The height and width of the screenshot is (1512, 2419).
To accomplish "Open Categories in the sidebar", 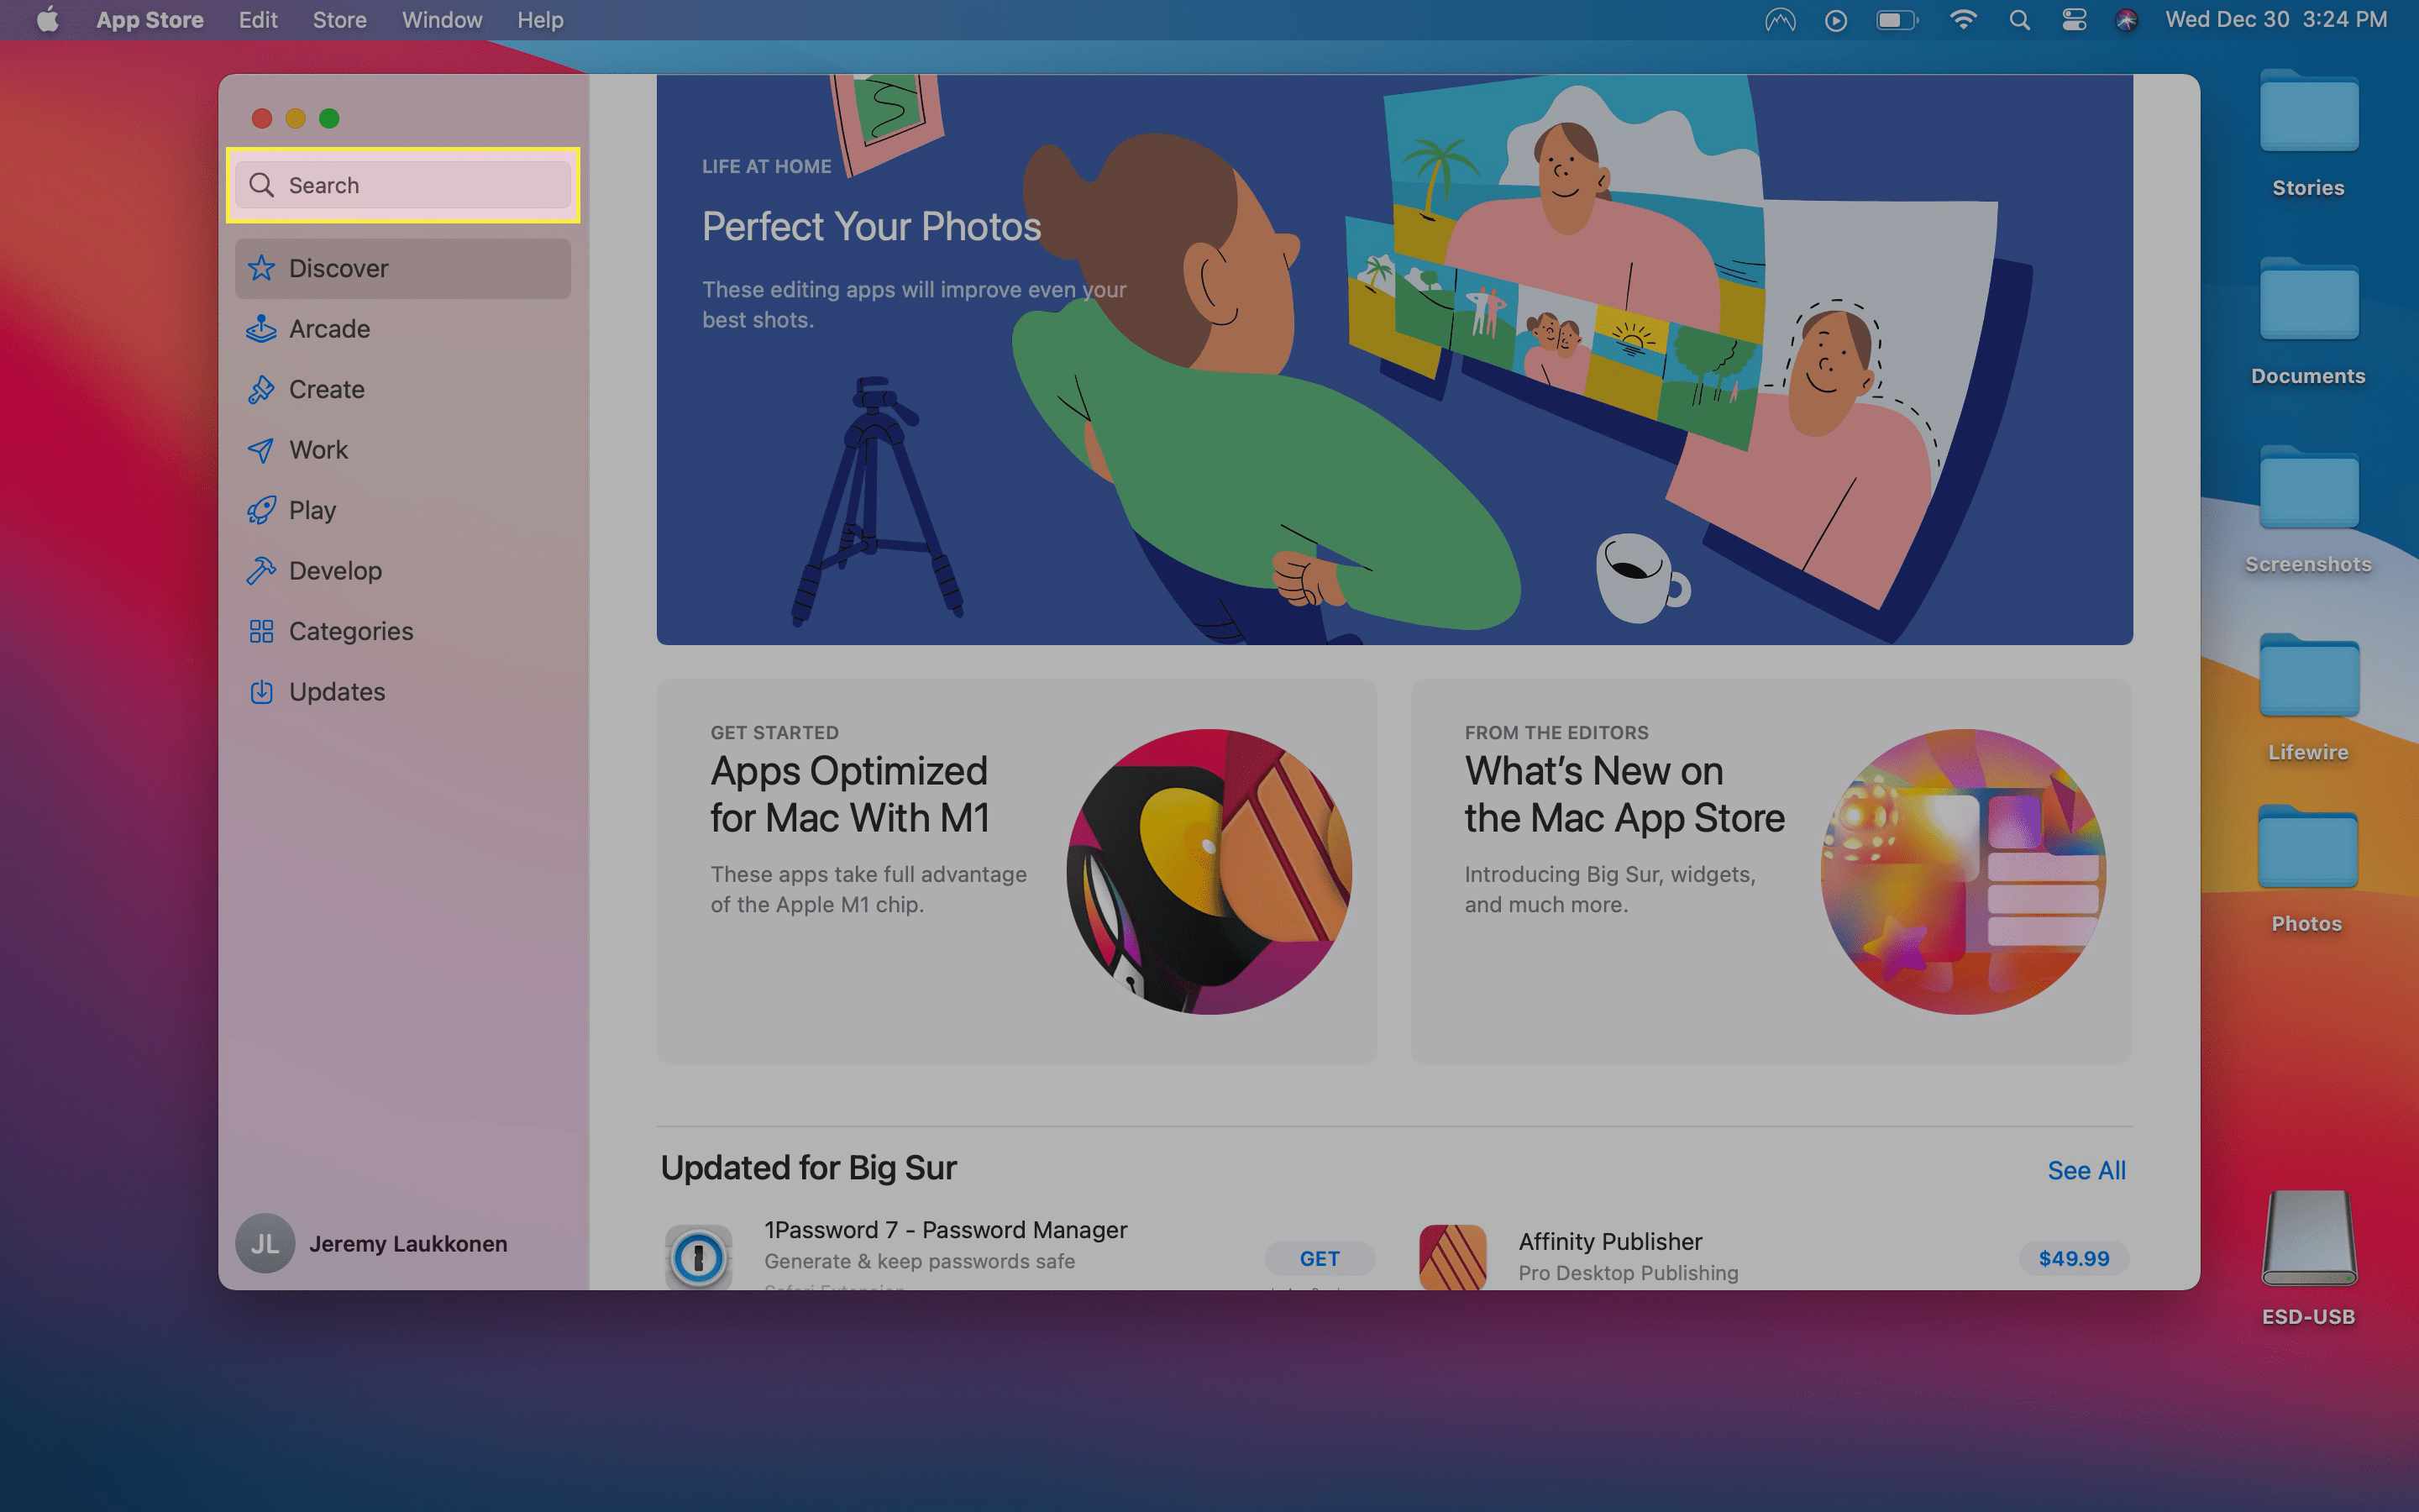I will pyautogui.click(x=403, y=631).
